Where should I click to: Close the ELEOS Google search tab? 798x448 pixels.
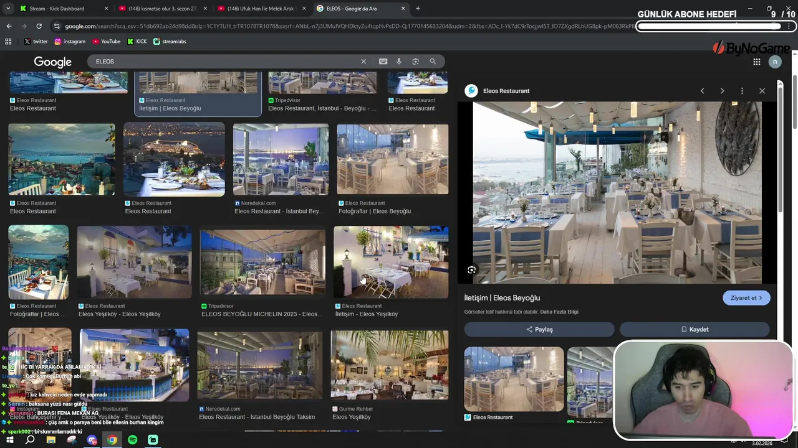(403, 8)
